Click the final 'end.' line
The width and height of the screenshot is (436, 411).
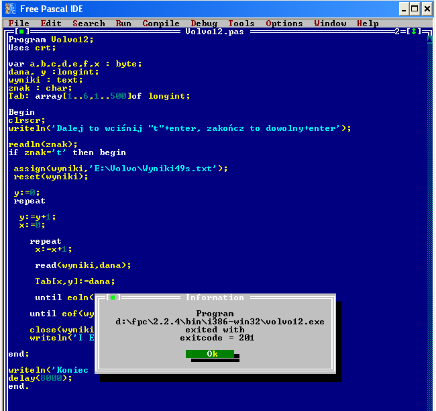[x=19, y=386]
